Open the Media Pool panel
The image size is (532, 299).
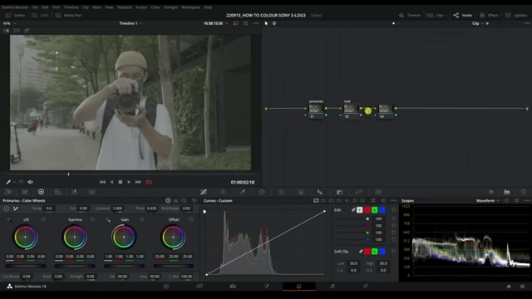[68, 15]
